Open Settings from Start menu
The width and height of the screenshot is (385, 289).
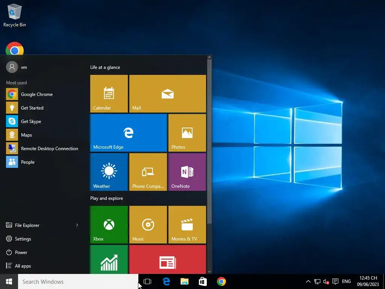click(42, 239)
